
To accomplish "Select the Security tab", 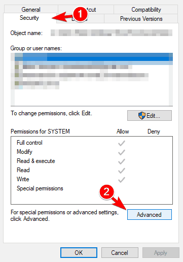I will click(x=29, y=18).
